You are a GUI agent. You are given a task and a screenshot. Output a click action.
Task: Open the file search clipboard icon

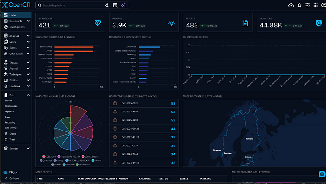[x=115, y=5]
